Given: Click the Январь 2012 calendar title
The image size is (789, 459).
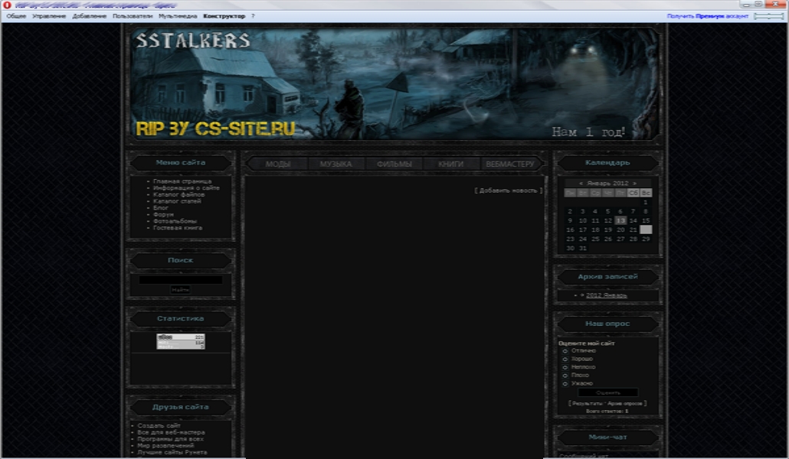Looking at the screenshot, I should (607, 183).
